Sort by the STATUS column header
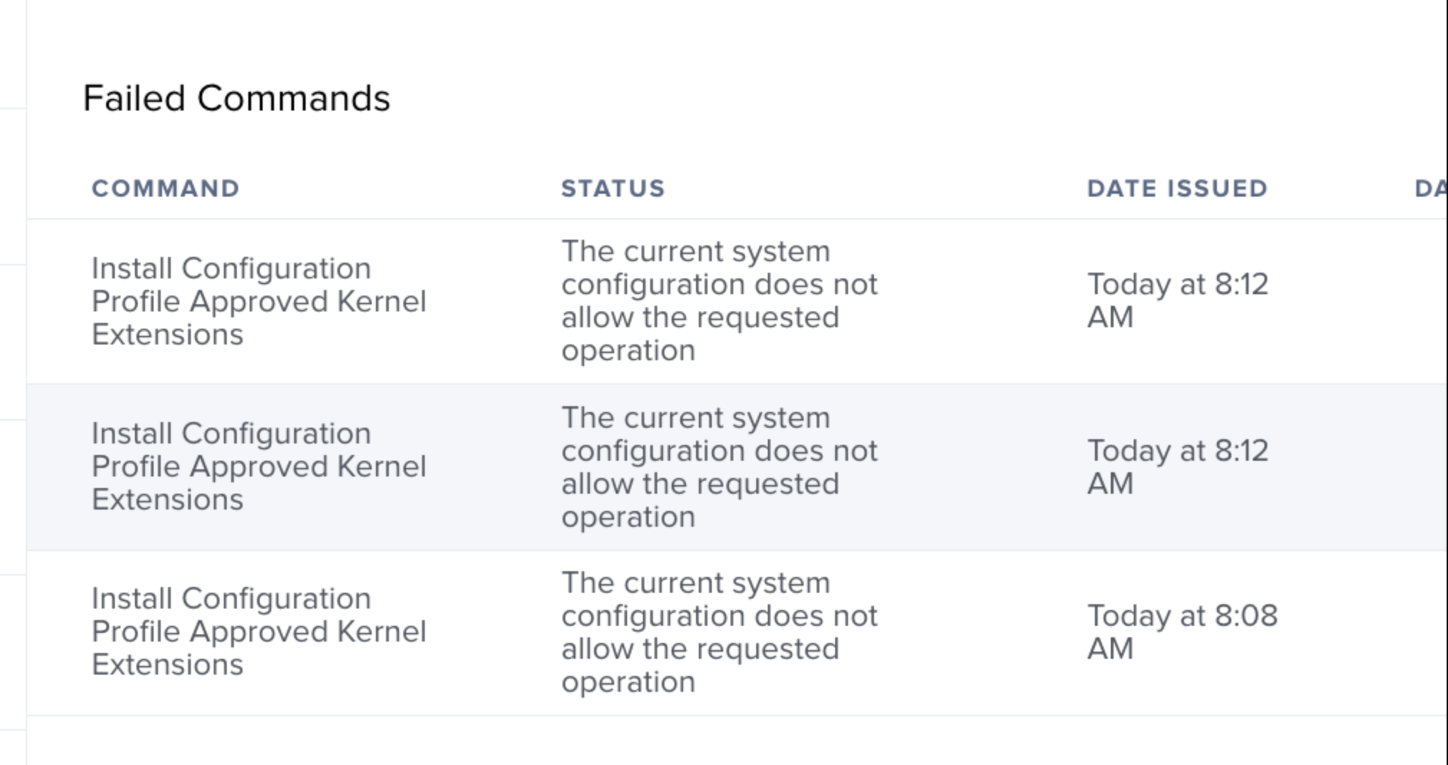The image size is (1448, 765). point(613,188)
